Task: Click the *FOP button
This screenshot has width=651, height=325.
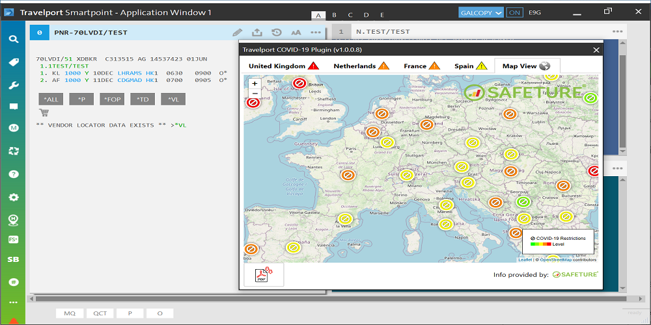Action: click(111, 99)
